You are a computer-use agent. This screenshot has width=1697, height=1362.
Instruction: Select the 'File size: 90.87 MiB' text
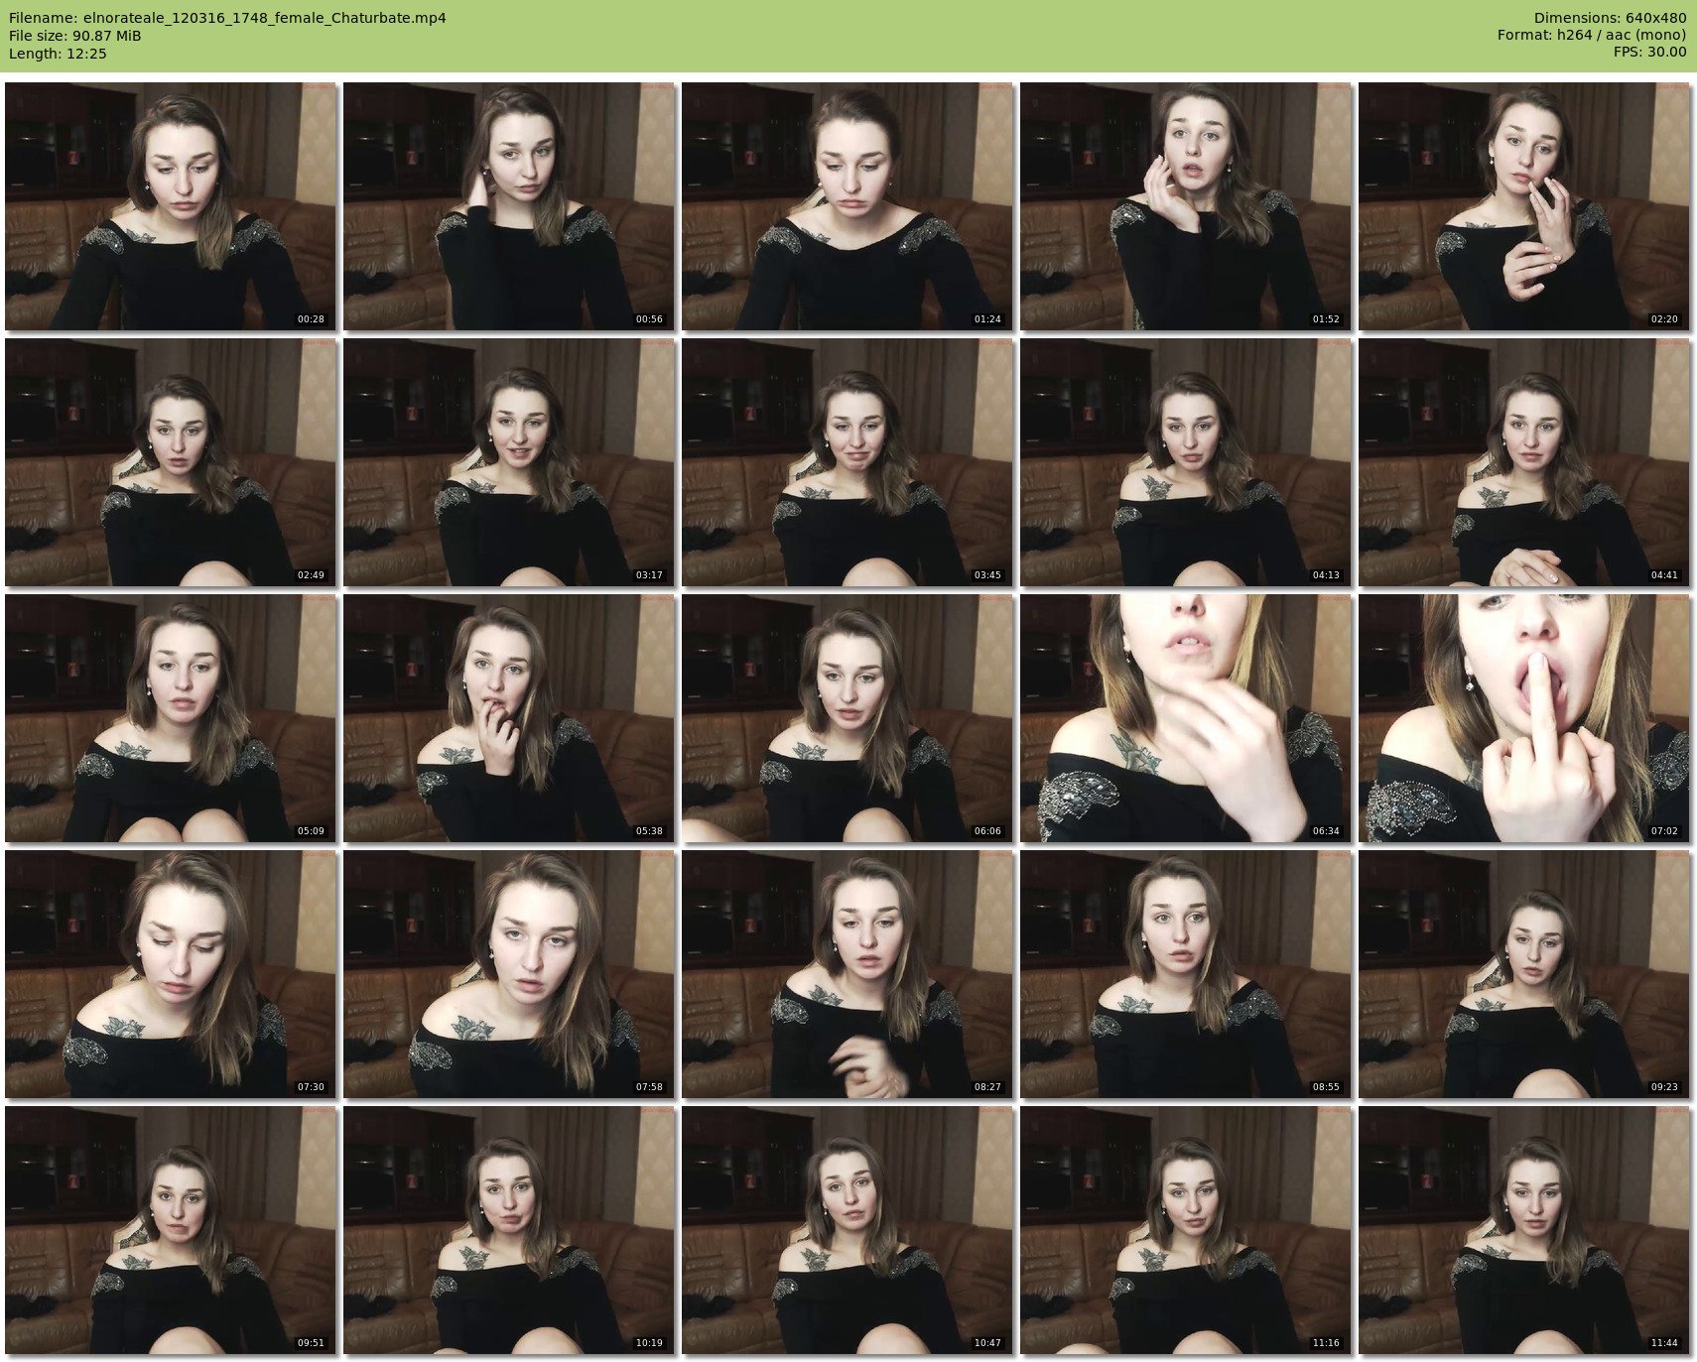click(x=74, y=36)
